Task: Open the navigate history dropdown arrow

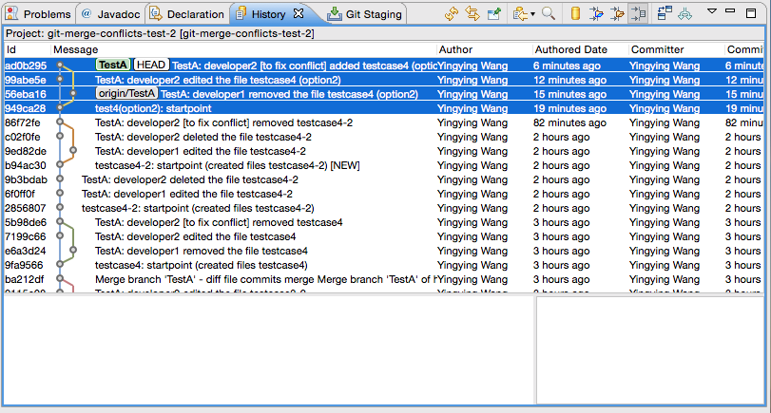Action: [532, 14]
